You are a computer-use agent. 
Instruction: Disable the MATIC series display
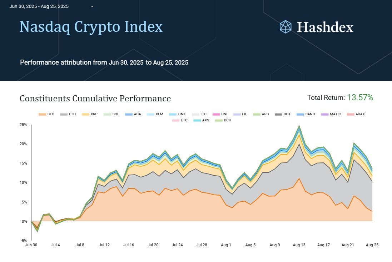coord(331,114)
